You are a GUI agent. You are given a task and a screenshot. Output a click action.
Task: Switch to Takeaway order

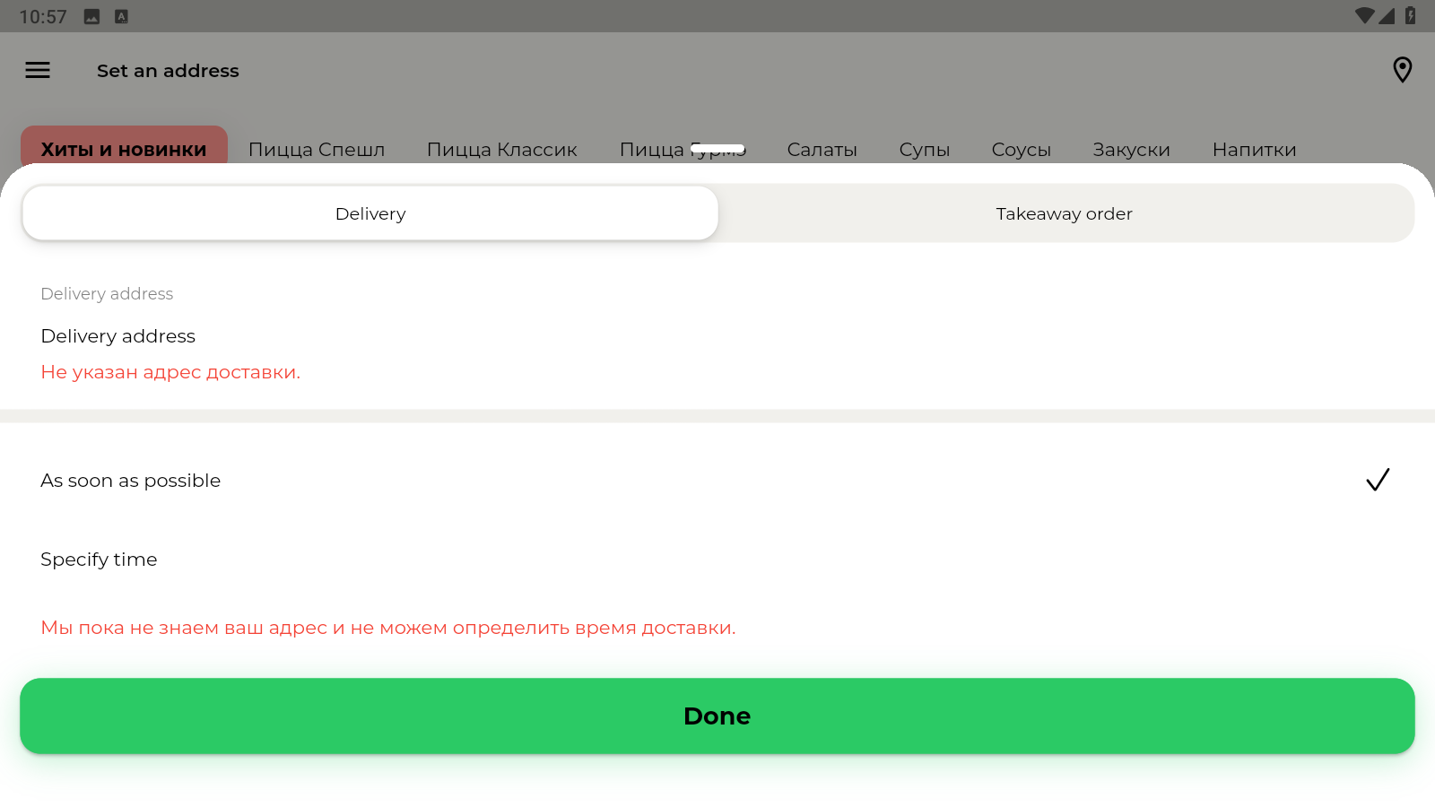pos(1065,213)
